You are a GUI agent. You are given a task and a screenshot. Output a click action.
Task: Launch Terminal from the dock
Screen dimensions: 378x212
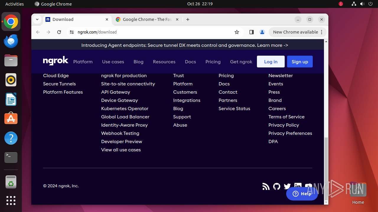(x=11, y=158)
